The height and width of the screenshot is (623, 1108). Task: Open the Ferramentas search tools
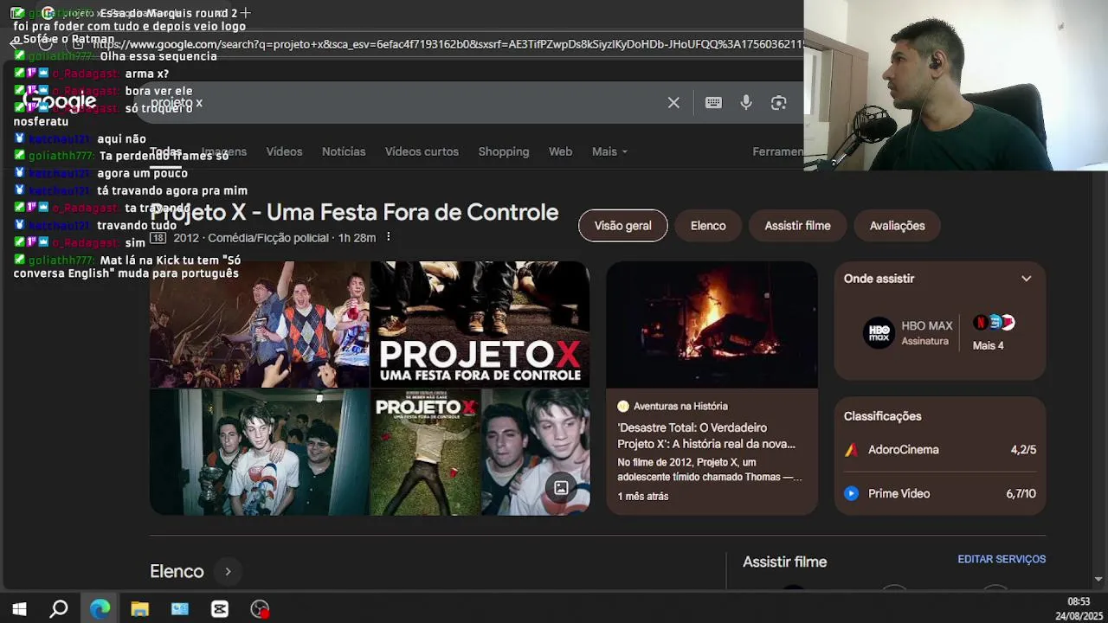tap(777, 151)
